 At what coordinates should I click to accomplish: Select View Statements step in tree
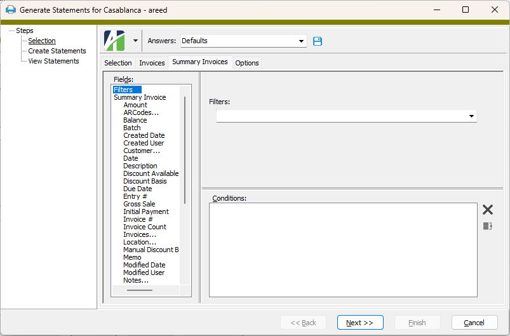click(x=53, y=61)
